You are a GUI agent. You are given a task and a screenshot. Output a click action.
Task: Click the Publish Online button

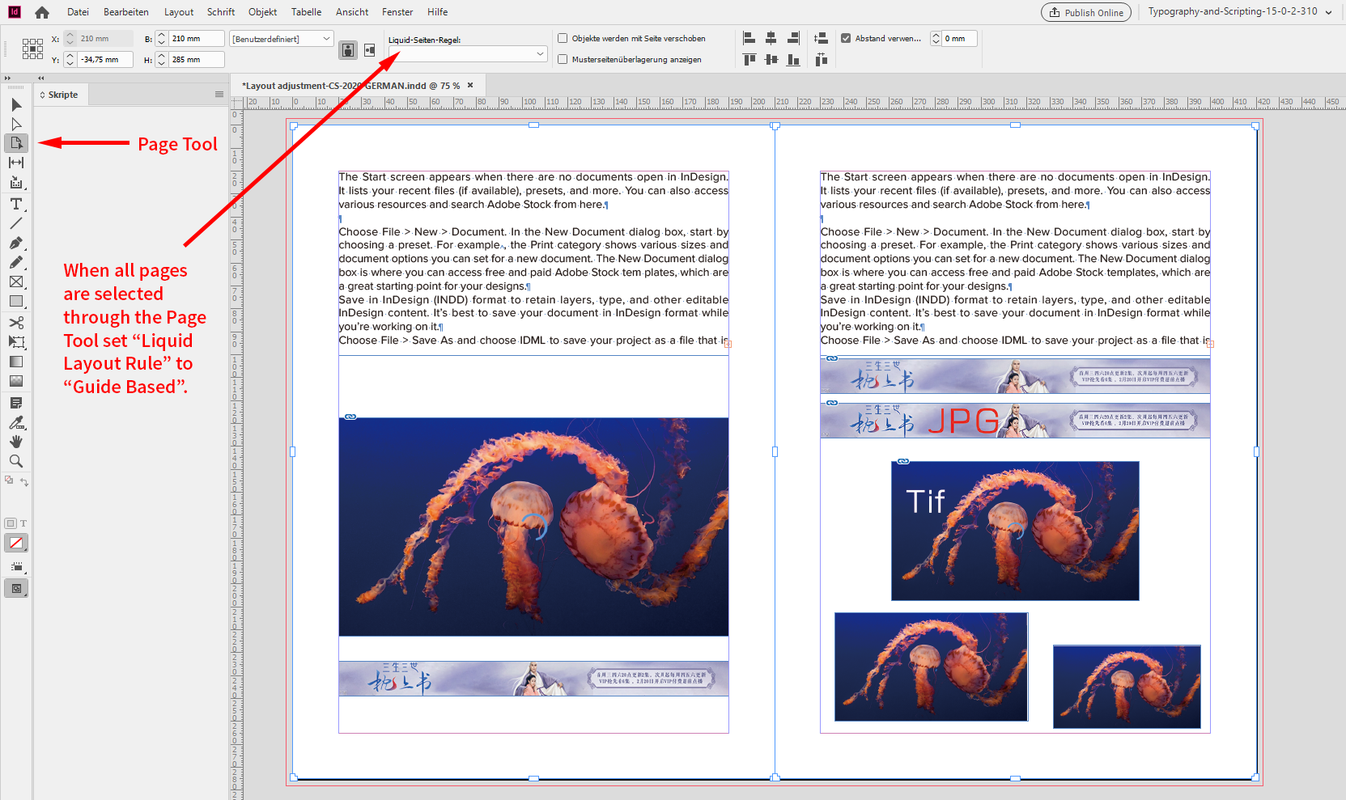[1085, 12]
